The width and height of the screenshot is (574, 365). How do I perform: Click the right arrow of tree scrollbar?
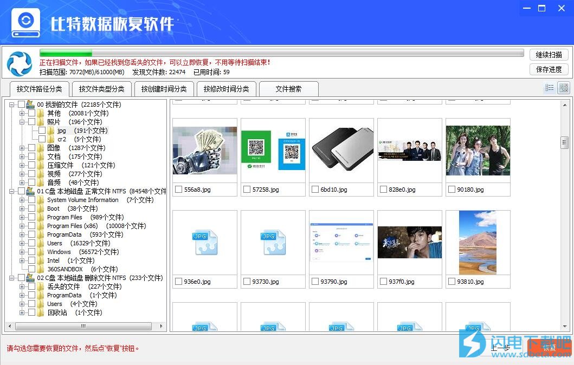tap(162, 326)
